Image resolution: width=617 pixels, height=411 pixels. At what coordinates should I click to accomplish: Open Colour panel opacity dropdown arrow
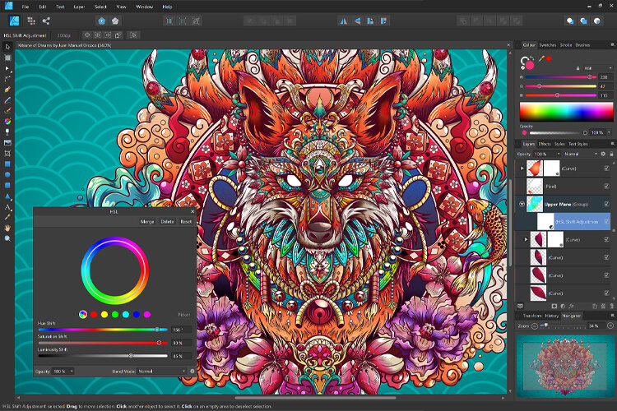[x=609, y=132]
